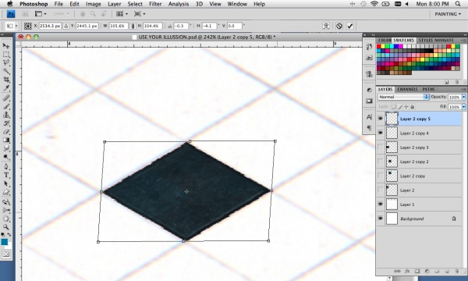Open the Fill slider arrow
This screenshot has height=281, width=468.
(463, 107)
